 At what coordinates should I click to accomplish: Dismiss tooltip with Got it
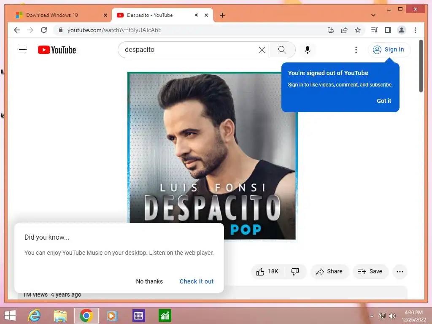pyautogui.click(x=384, y=101)
